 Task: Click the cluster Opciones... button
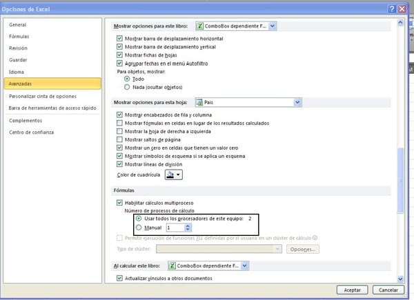point(303,249)
